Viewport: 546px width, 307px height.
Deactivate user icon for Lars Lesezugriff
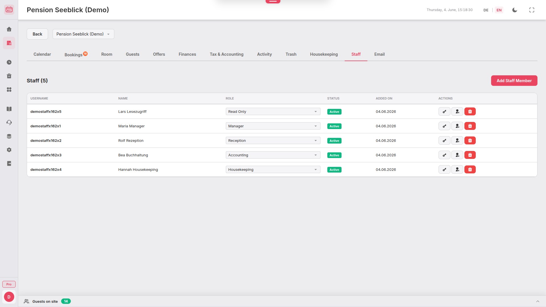pyautogui.click(x=457, y=112)
